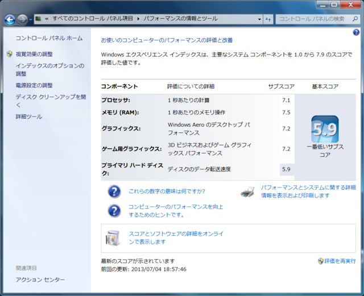Open 視覚効果の調整 link
The height and width of the screenshot is (296, 364).
pos(34,55)
